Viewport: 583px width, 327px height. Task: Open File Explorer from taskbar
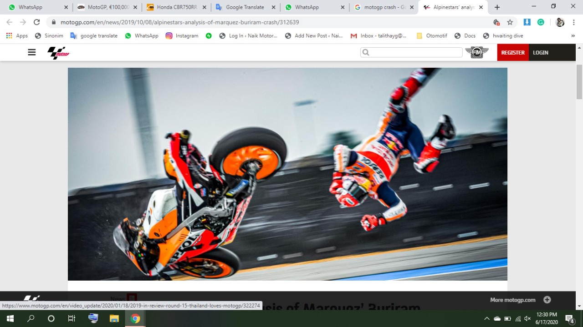pyautogui.click(x=114, y=318)
